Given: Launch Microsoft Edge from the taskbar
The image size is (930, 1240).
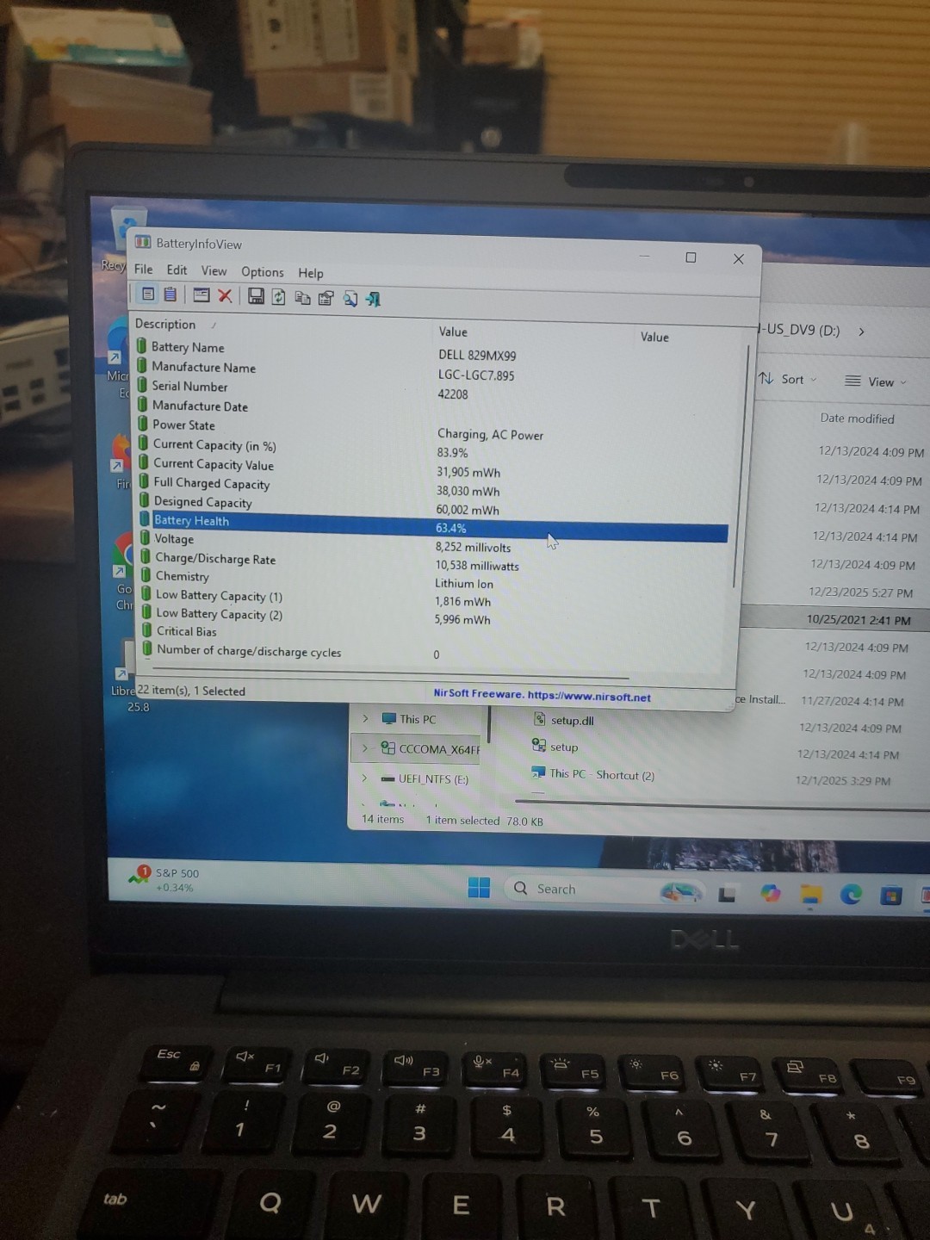Looking at the screenshot, I should (x=852, y=895).
